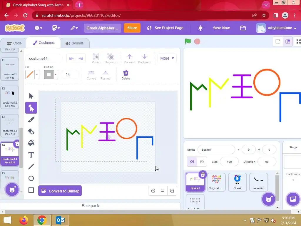This screenshot has height=226, width=301.
Task: Open the Backpack panel
Action: pos(91,206)
